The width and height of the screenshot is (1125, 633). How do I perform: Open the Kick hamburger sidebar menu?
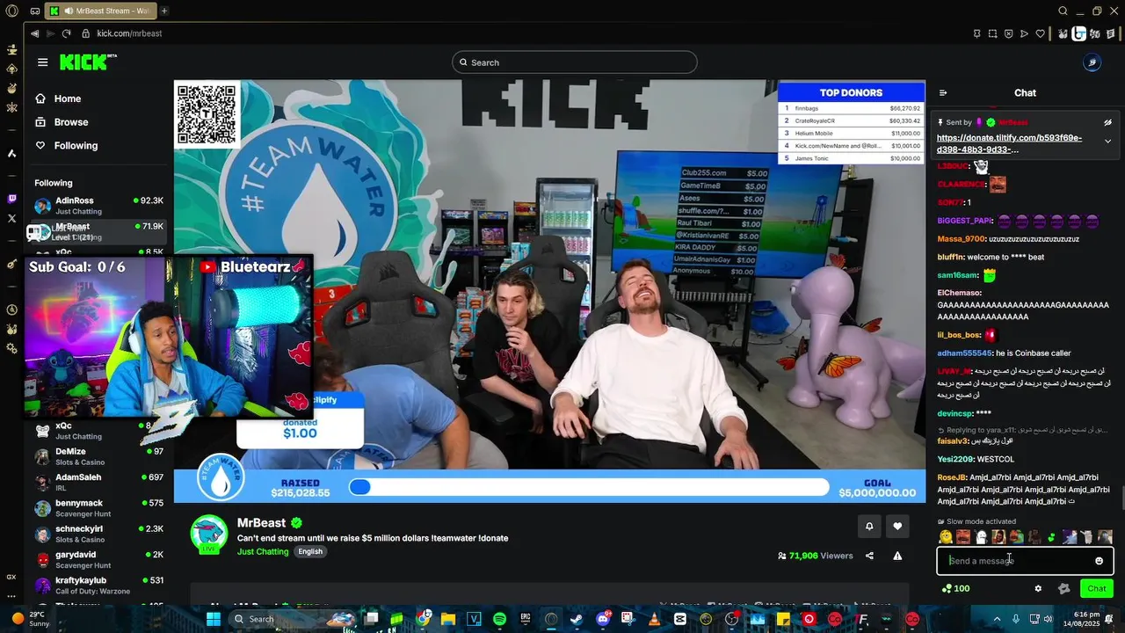click(x=42, y=62)
